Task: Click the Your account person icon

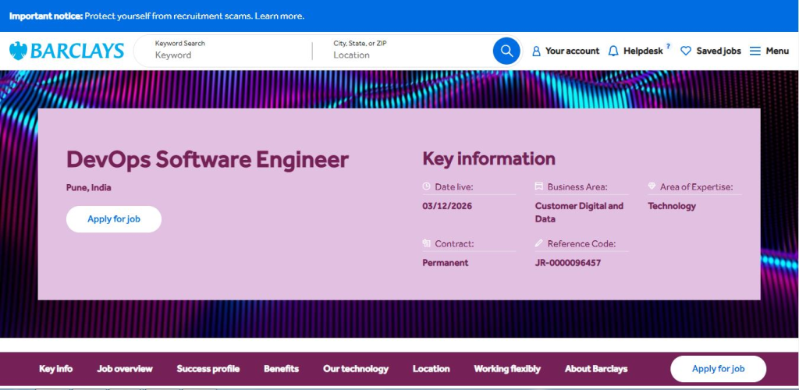Action: (536, 51)
